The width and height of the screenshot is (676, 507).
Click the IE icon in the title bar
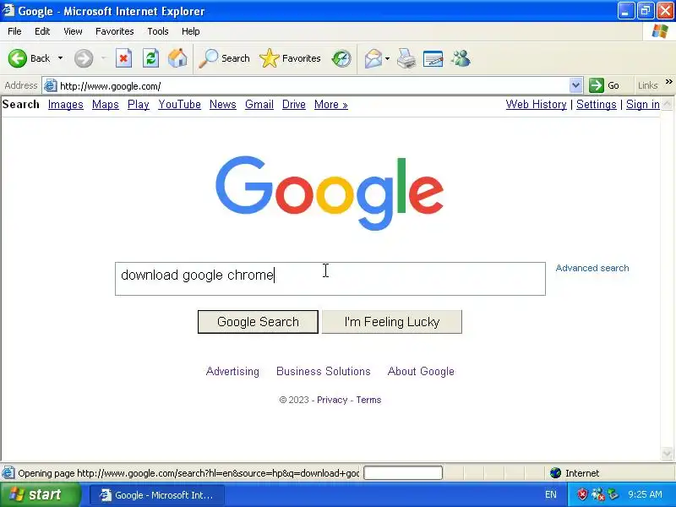click(8, 10)
